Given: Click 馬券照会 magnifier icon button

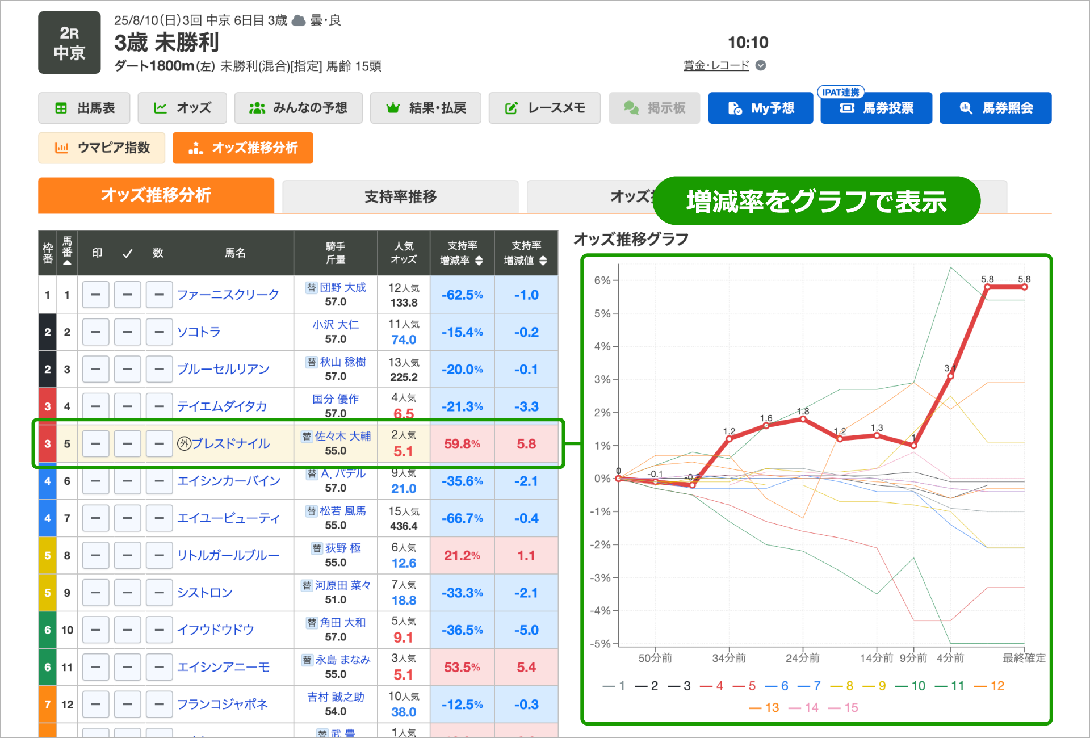Looking at the screenshot, I should (995, 108).
